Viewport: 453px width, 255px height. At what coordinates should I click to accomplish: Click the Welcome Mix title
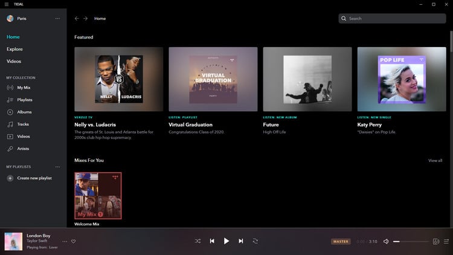pos(86,224)
